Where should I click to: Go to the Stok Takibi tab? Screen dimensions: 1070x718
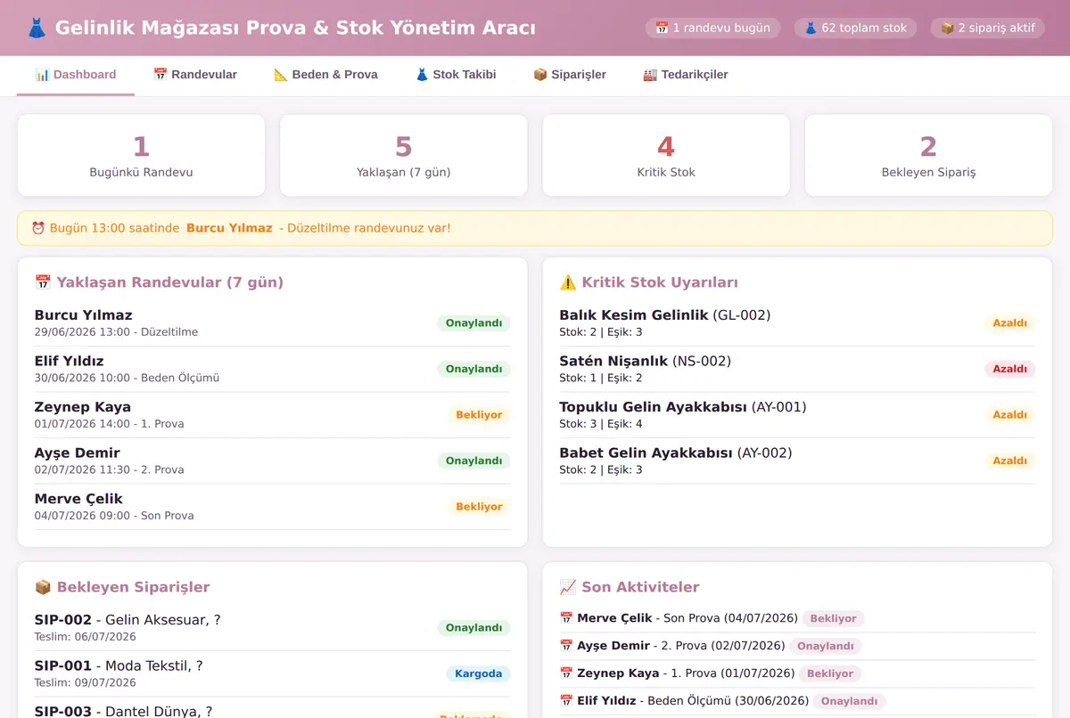click(x=456, y=75)
